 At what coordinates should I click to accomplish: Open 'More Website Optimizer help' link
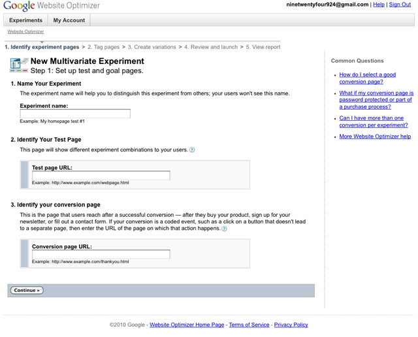tap(375, 136)
